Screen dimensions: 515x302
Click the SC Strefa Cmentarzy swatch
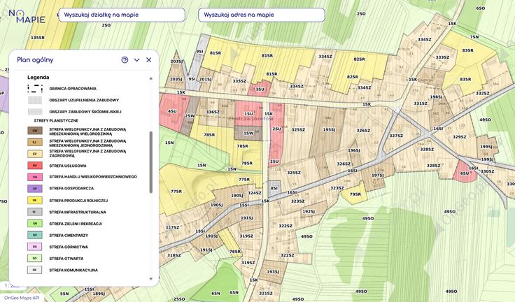pyautogui.click(x=34, y=235)
